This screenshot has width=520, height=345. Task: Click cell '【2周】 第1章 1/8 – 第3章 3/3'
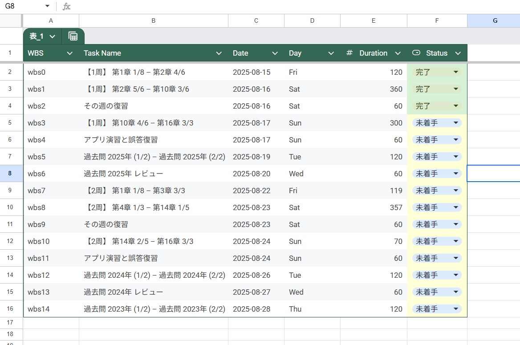pyautogui.click(x=154, y=191)
